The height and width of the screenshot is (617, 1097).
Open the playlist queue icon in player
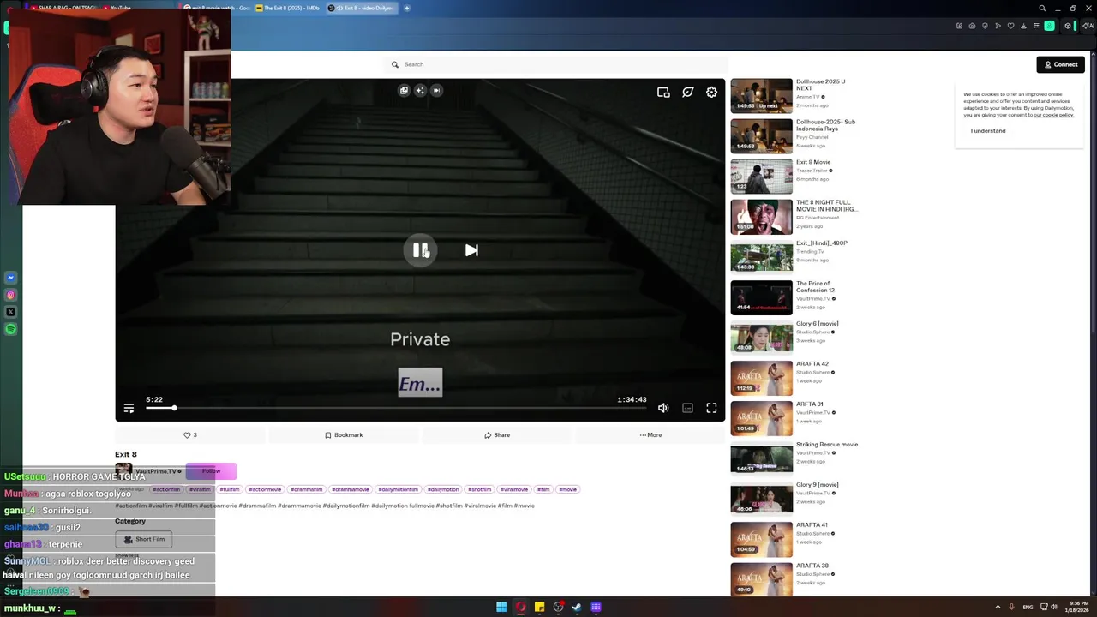pyautogui.click(x=129, y=409)
